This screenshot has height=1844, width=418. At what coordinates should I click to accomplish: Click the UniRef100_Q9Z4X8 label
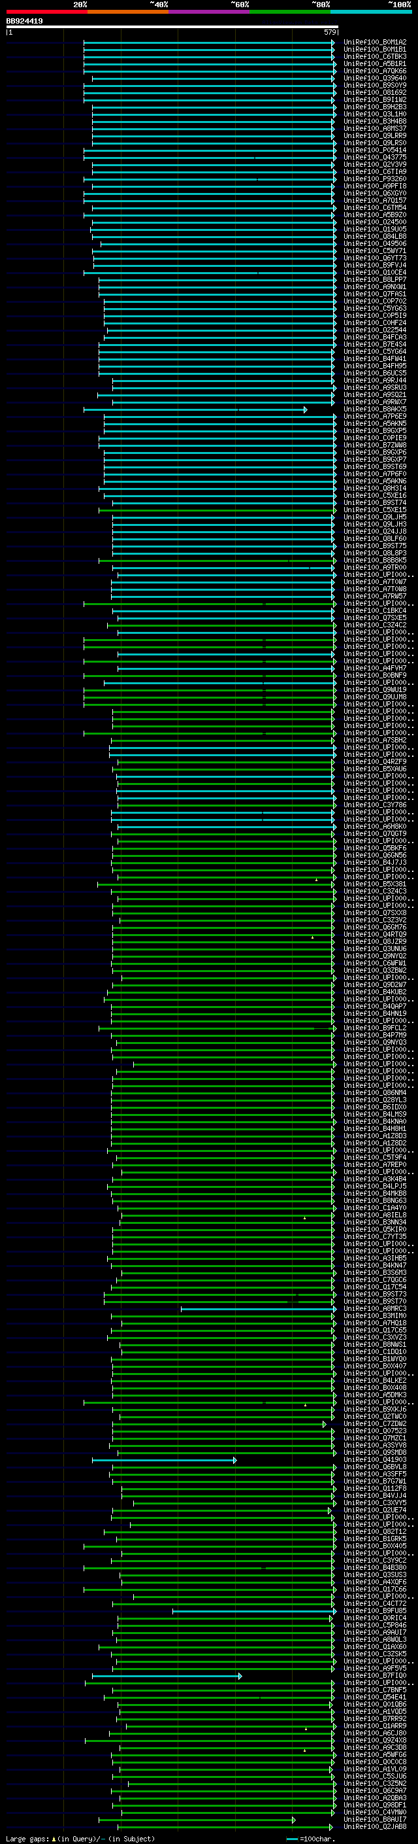coord(375,1741)
